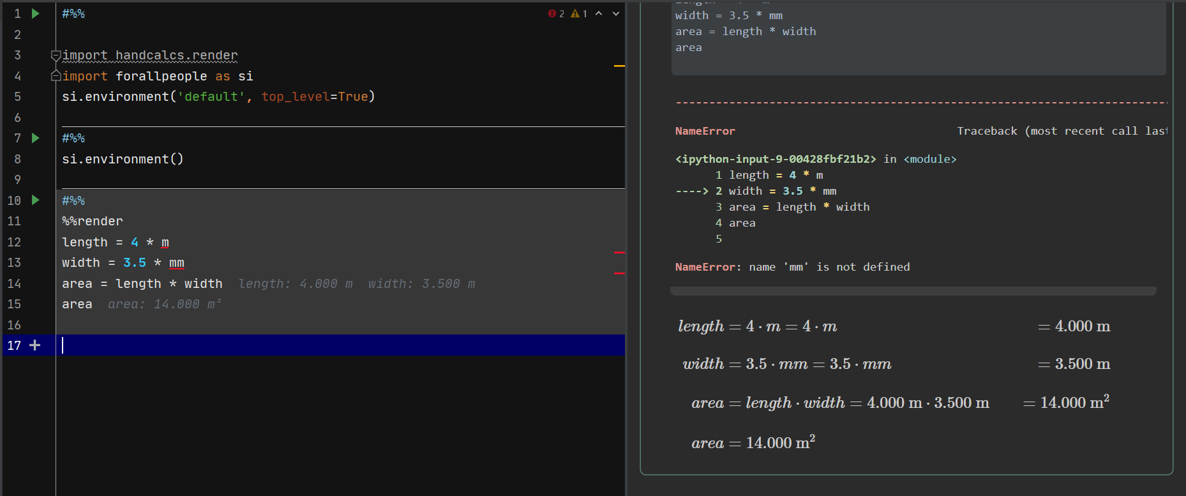This screenshot has width=1186, height=496.
Task: Click 'forallpeople' on line 4
Action: pos(161,77)
